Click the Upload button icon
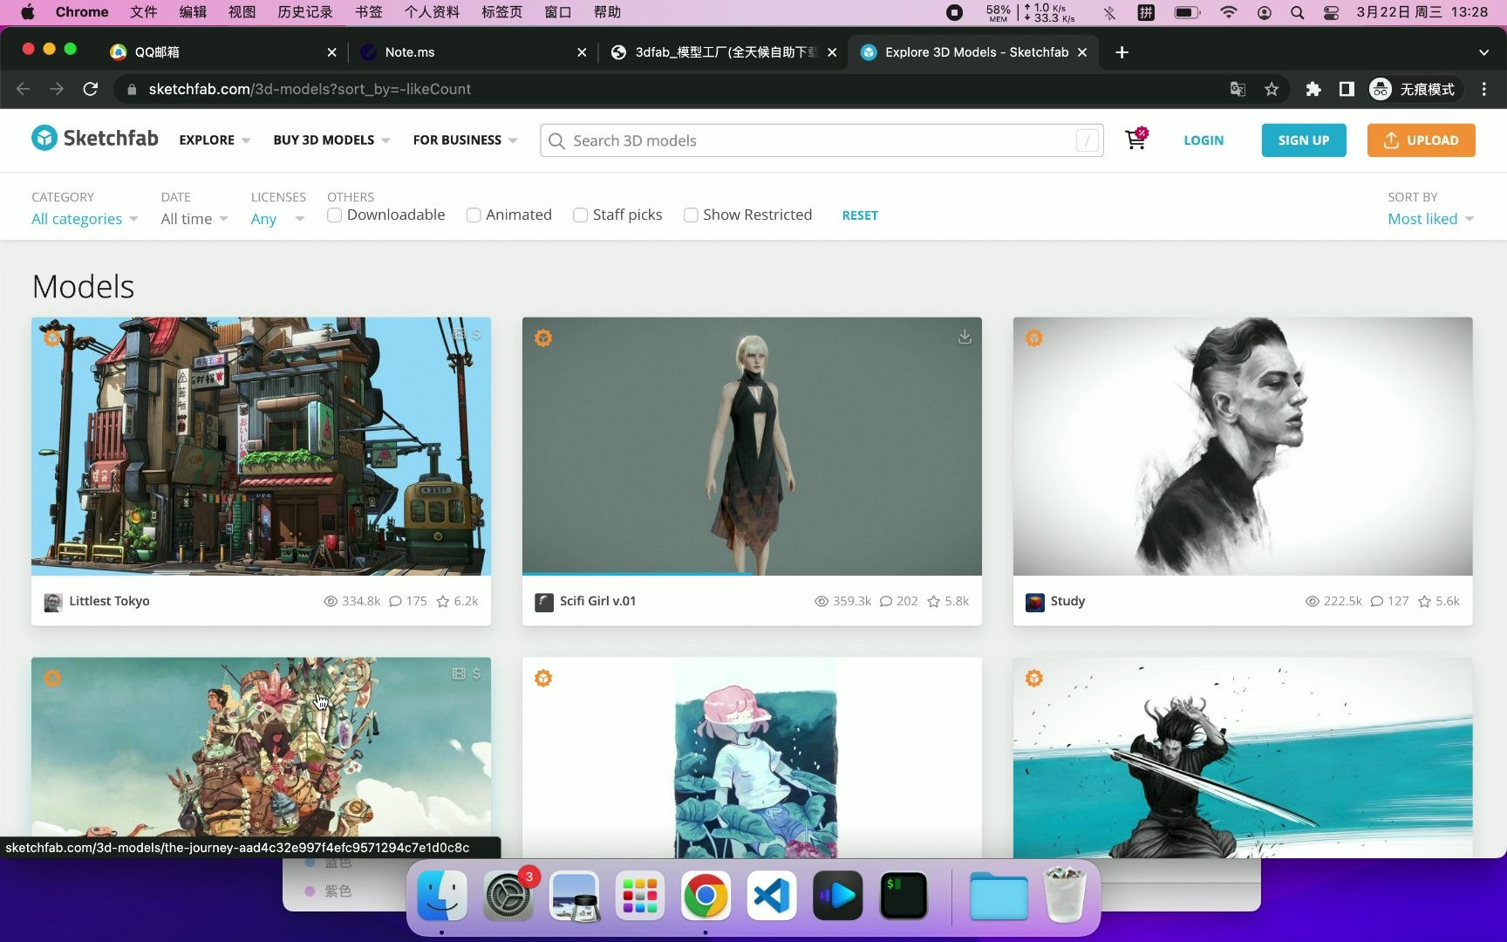 click(x=1392, y=140)
